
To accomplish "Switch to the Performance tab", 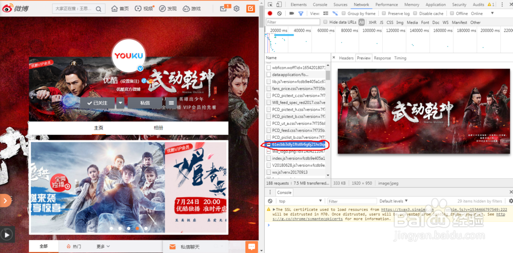I will point(386,5).
